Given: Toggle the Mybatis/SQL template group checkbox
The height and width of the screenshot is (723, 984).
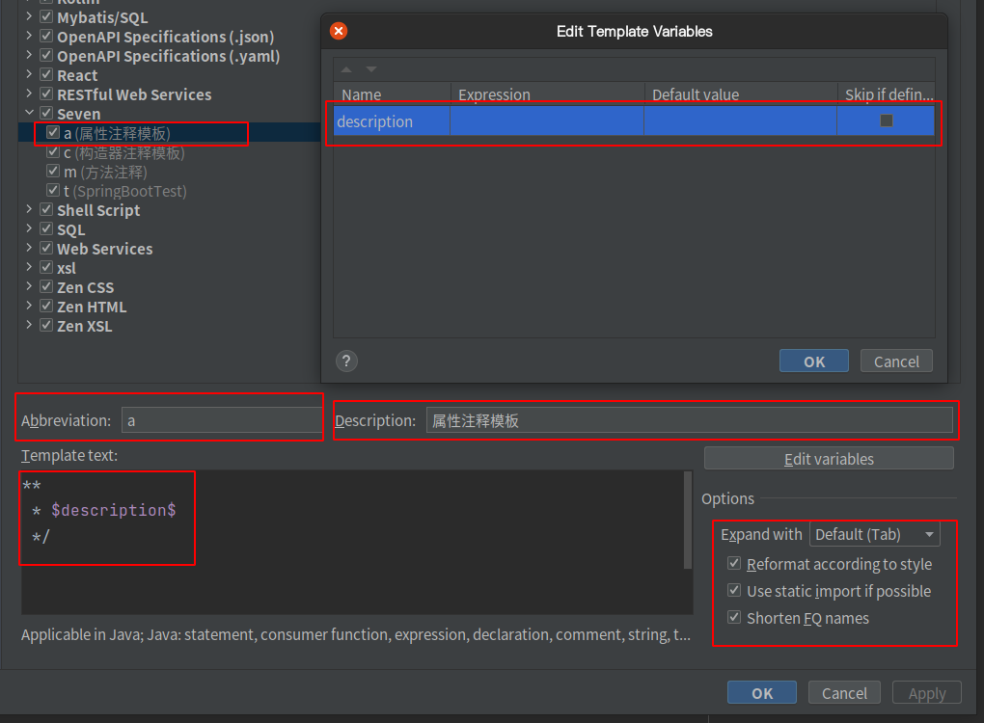Looking at the screenshot, I should pyautogui.click(x=46, y=17).
